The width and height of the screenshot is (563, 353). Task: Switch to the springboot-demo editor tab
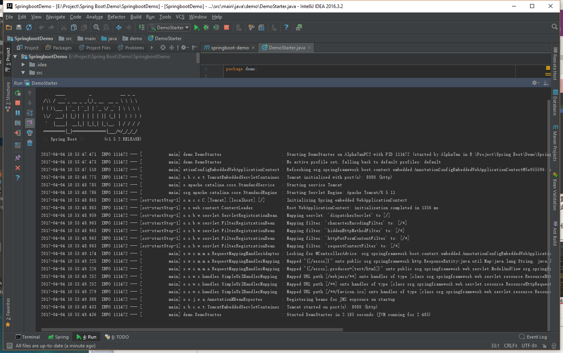230,47
